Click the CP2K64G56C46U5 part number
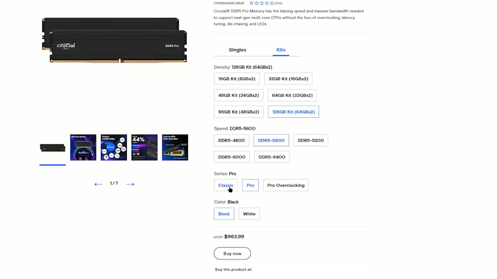The width and height of the screenshot is (497, 279). tap(229, 3)
